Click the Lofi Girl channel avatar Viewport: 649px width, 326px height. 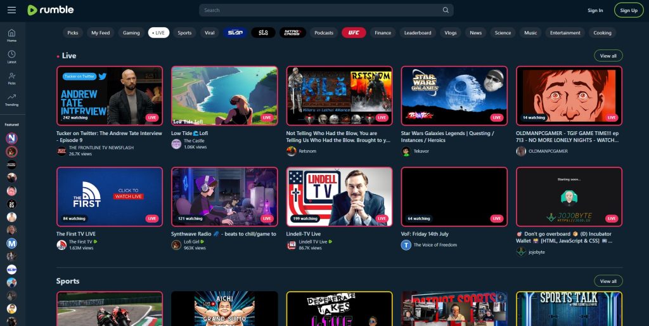176,245
